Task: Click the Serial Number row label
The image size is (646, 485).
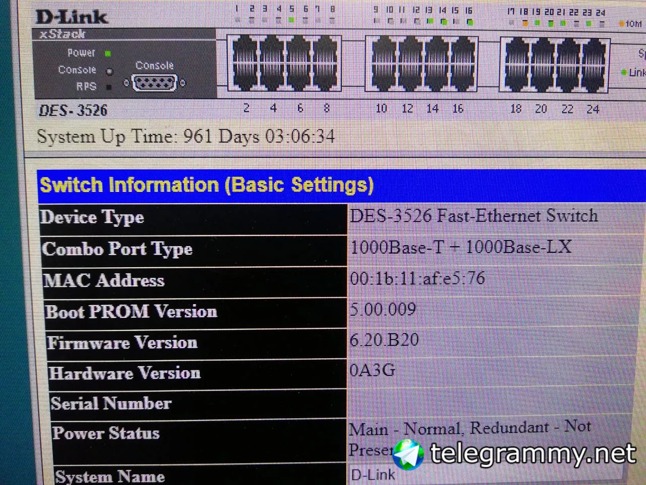Action: pyautogui.click(x=111, y=403)
